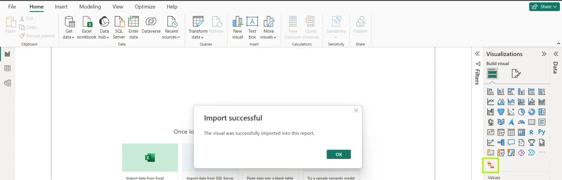This screenshot has width=562, height=180.
Task: Select the Azure map visual
Action: [511, 122]
